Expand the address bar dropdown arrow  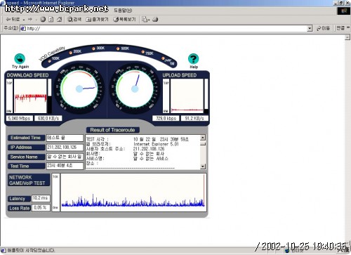point(310,29)
